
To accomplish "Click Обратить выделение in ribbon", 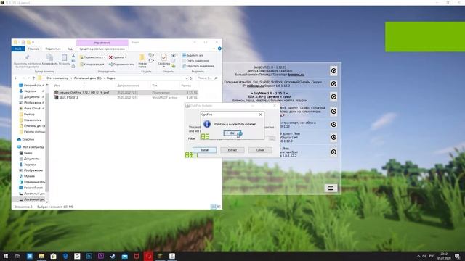I will [198, 66].
